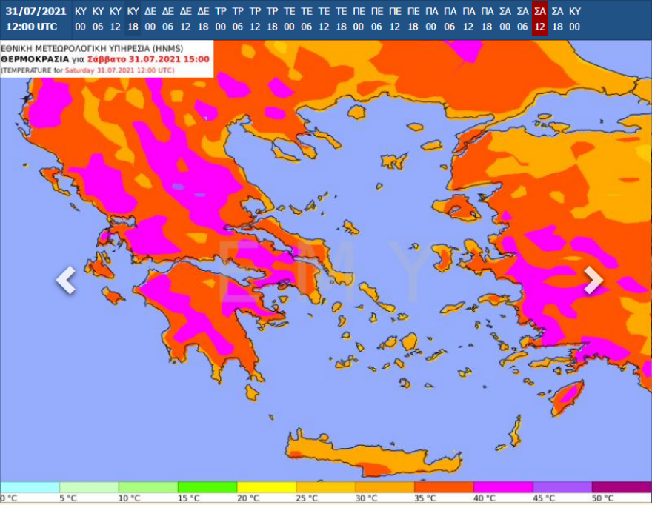Viewport: 652px width, 505px height.
Task: Select the first ΚΥ 00 time step
Action: (81, 19)
